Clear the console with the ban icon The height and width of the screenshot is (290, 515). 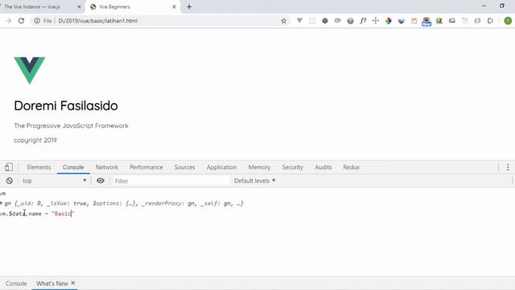tap(10, 180)
